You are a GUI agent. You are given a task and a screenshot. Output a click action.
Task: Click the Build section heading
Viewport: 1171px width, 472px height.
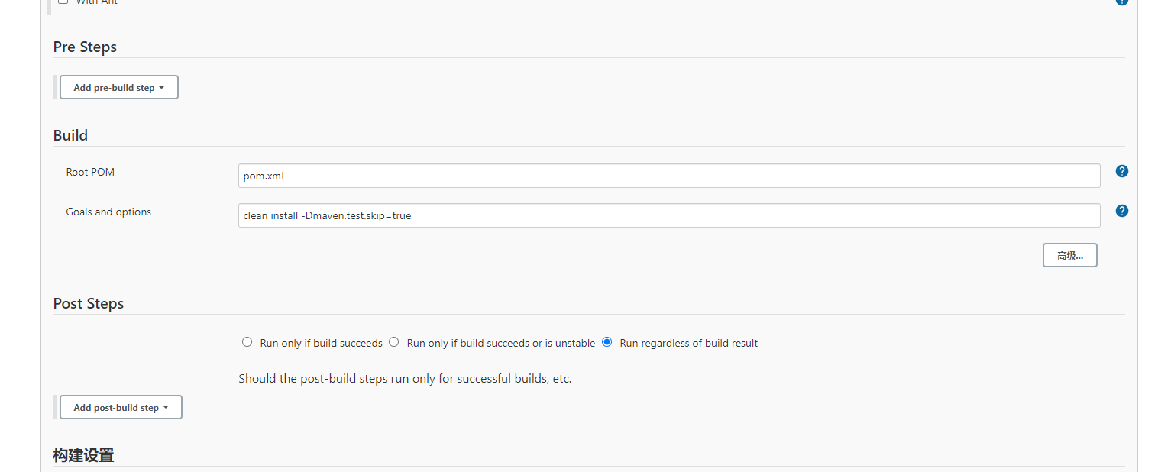[x=70, y=135]
